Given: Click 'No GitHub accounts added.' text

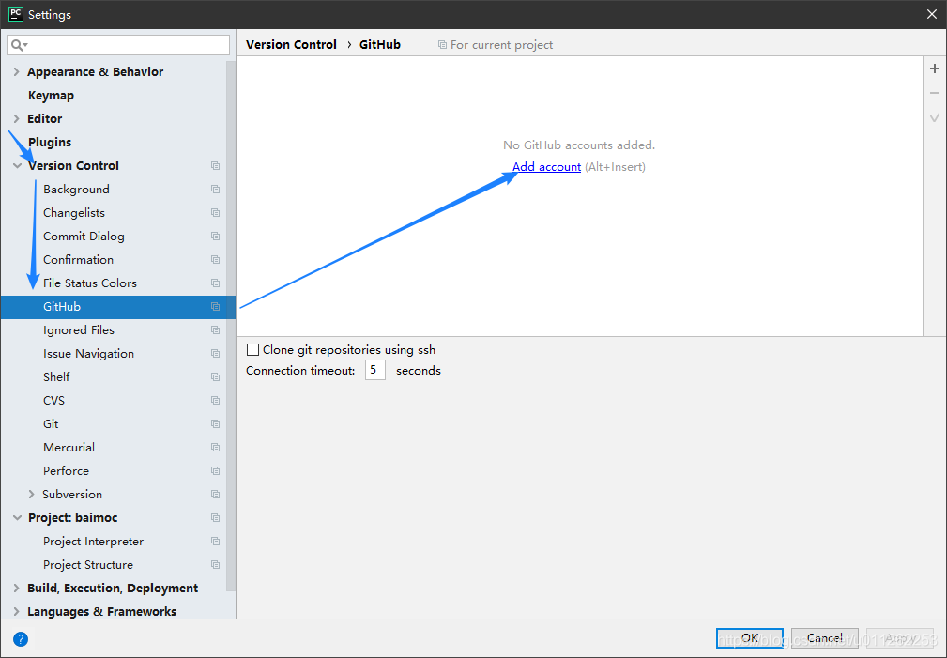Looking at the screenshot, I should pyautogui.click(x=579, y=145).
